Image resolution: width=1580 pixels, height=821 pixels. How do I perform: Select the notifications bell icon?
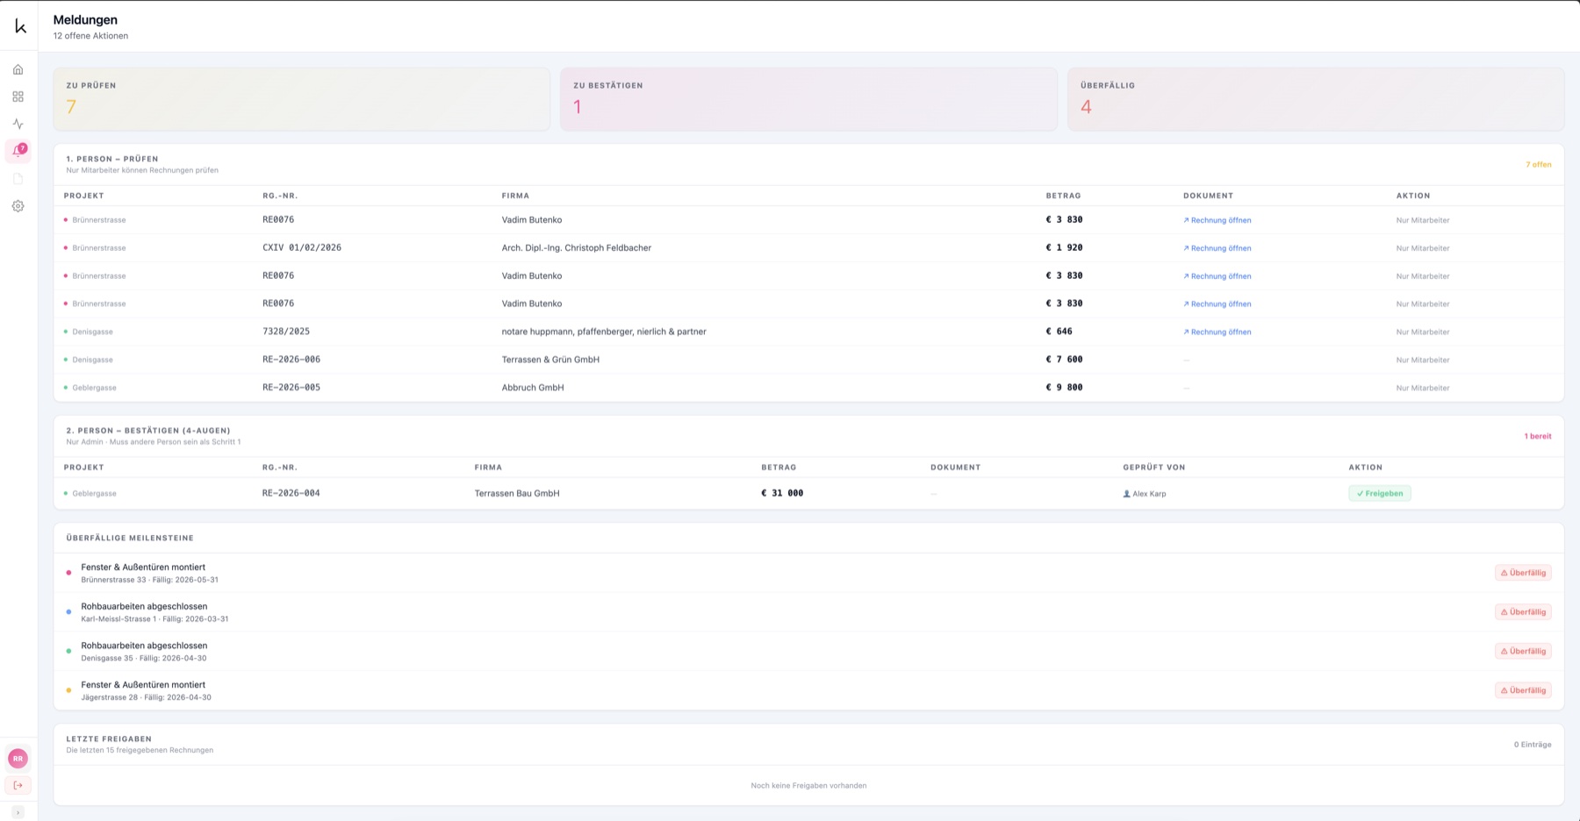18,151
